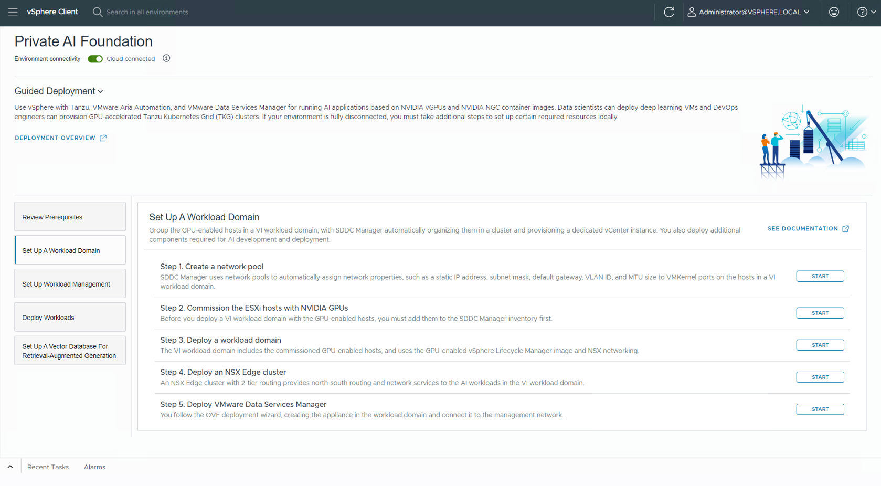Focus the Search in all environments field
Image resolution: width=881 pixels, height=486 pixels.
[147, 12]
